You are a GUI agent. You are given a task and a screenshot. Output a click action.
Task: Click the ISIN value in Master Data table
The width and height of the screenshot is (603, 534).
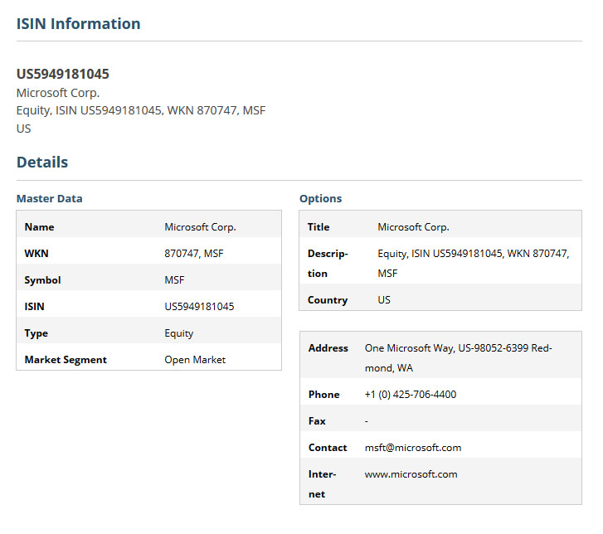coord(199,307)
